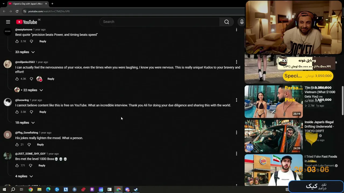Open 'I Tried Fake Fast Foods' video title
Screen dimensions: 344x193
coord(321,159)
